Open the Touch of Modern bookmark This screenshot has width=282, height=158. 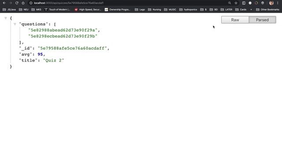click(57, 10)
